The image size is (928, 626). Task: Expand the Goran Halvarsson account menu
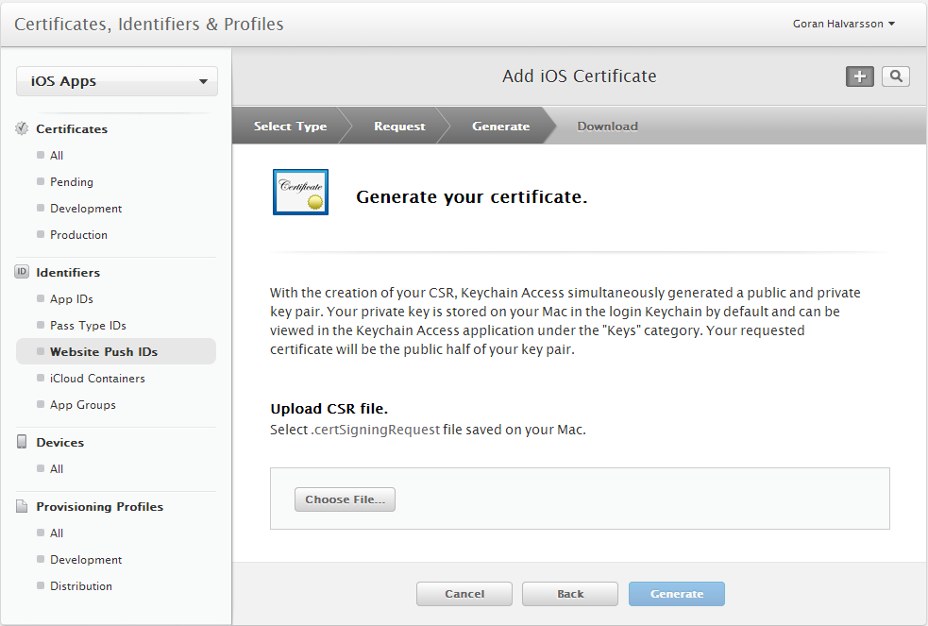(843, 24)
